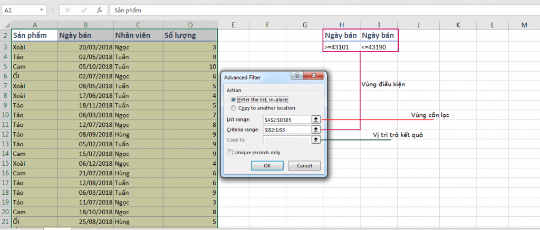Click the Copy to range selector icon
The image size is (540, 230).
tap(316, 140)
